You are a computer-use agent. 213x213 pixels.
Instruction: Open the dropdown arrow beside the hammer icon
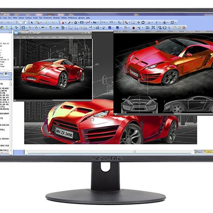pos(129,23)
